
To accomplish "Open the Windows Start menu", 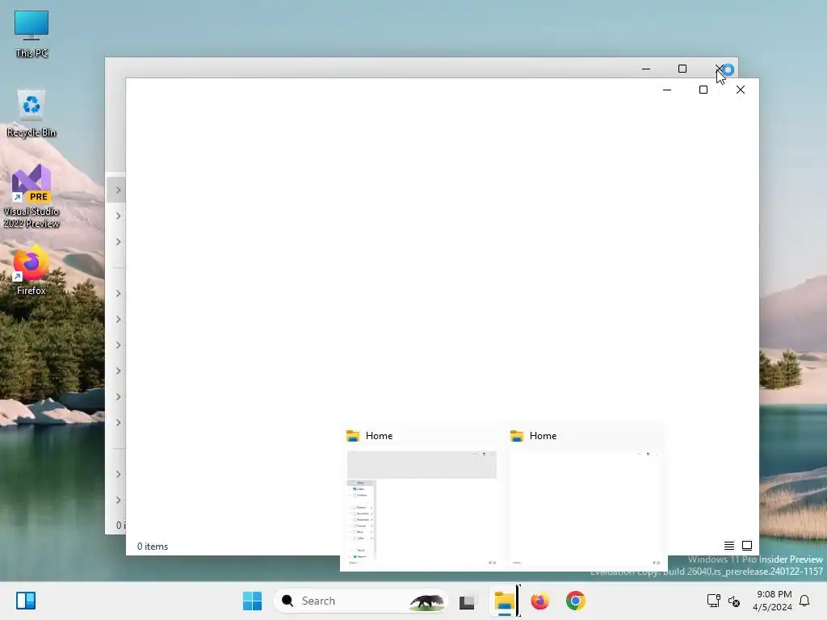I will pyautogui.click(x=252, y=601).
